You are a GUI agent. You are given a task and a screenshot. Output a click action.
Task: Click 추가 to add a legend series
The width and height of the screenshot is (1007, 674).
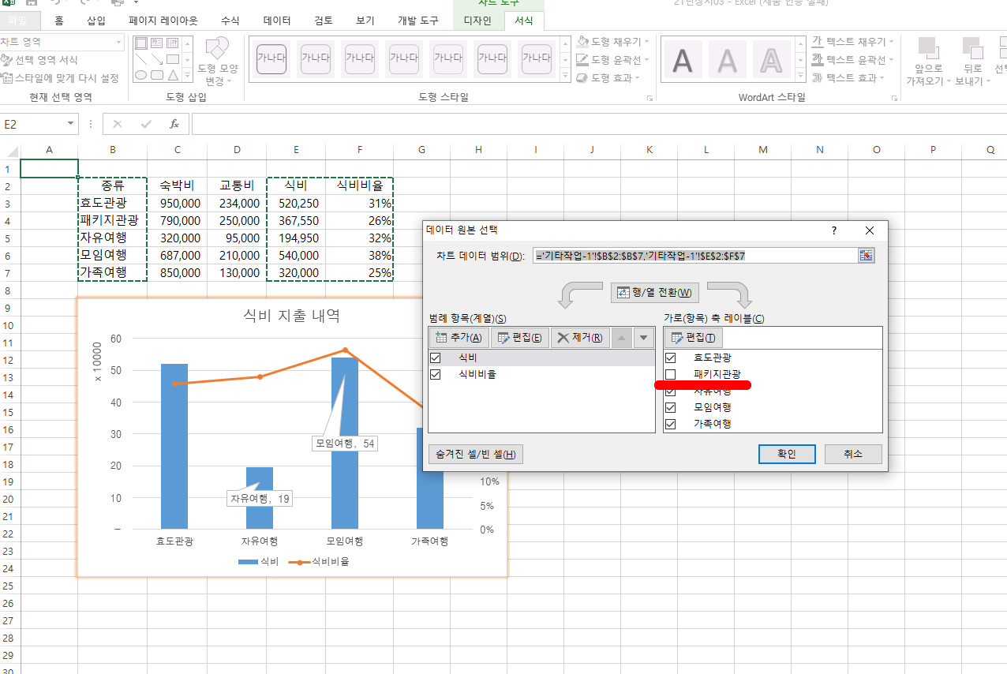(x=459, y=338)
